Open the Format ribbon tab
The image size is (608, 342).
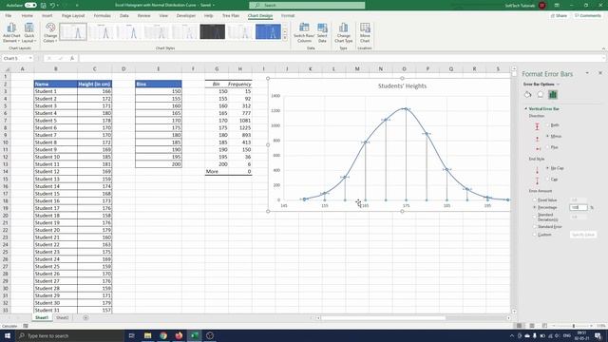pyautogui.click(x=288, y=15)
